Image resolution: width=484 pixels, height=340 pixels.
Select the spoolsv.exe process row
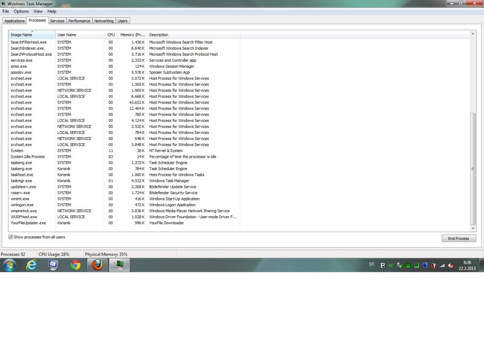pyautogui.click(x=124, y=72)
